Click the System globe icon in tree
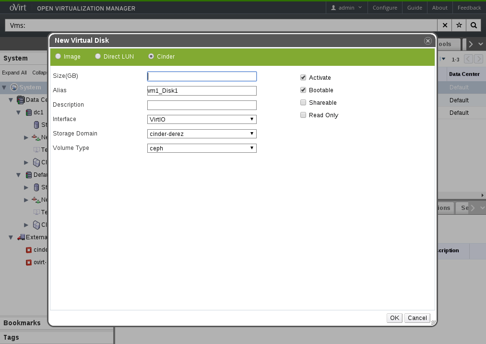The width and height of the screenshot is (486, 344). tap(14, 87)
